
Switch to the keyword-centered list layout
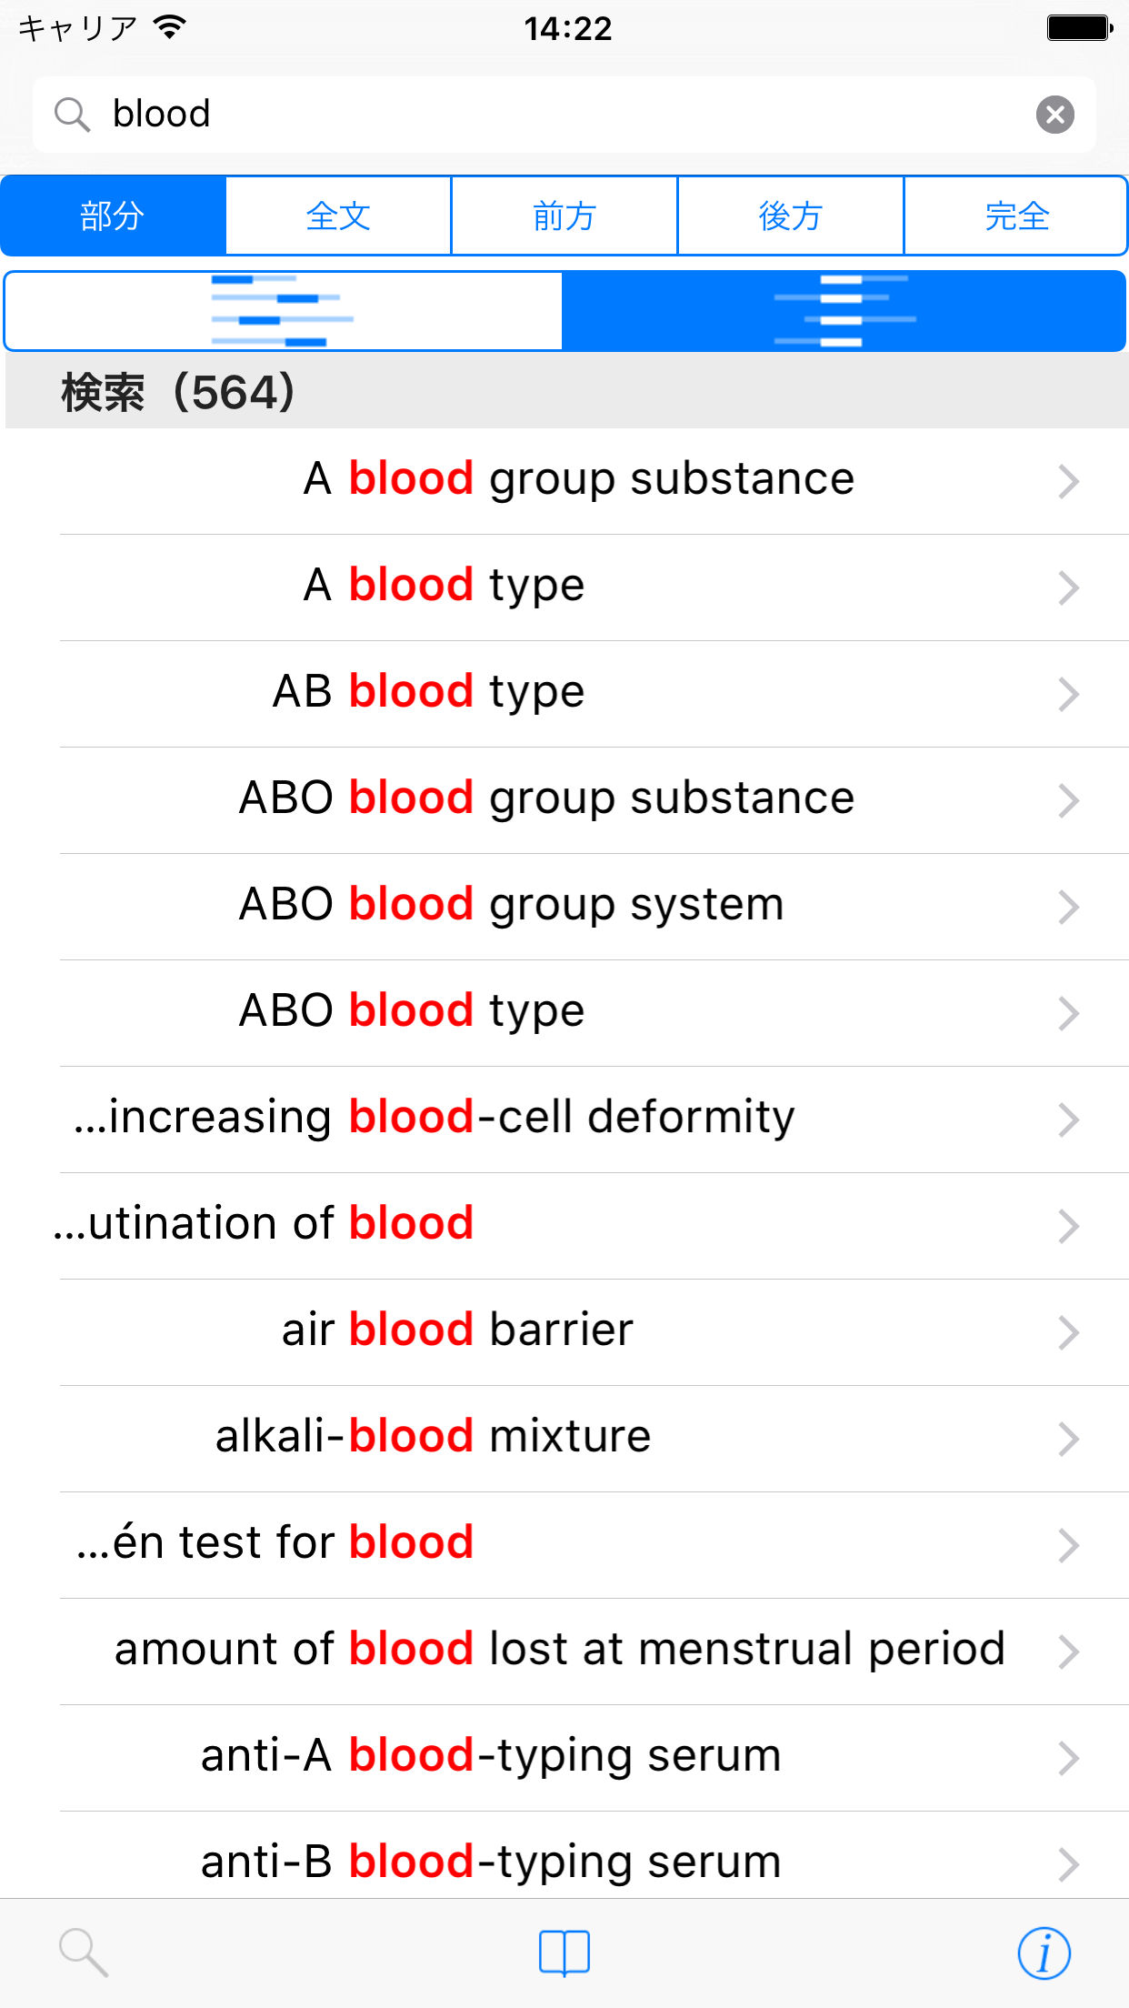click(844, 311)
